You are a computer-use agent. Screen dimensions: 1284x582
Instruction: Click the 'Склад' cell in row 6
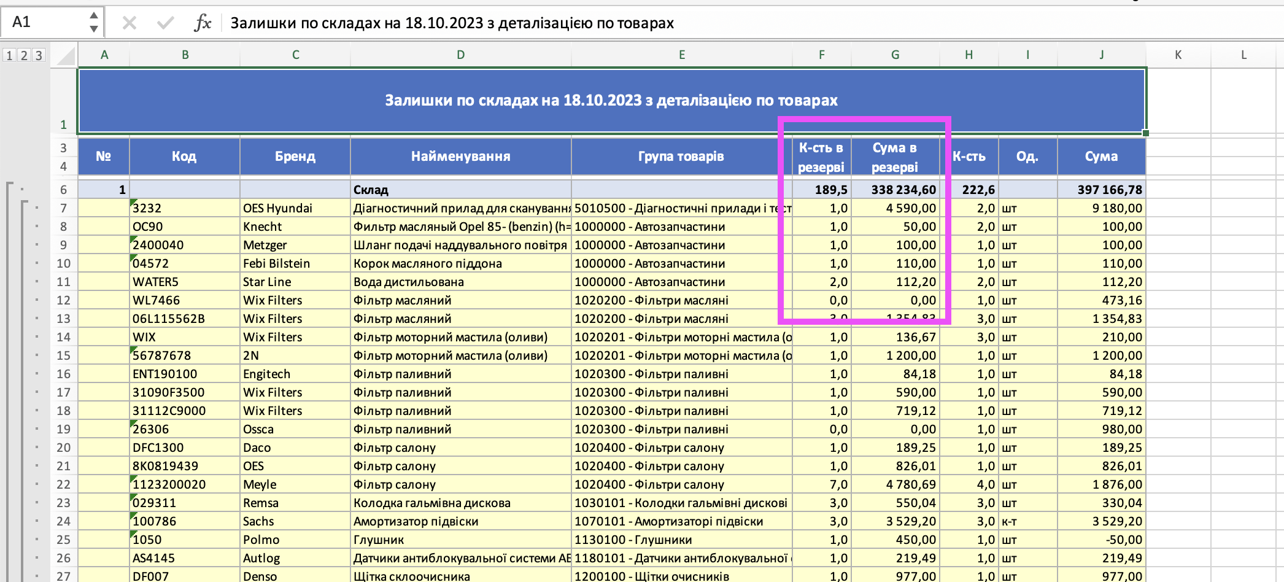[x=461, y=190]
